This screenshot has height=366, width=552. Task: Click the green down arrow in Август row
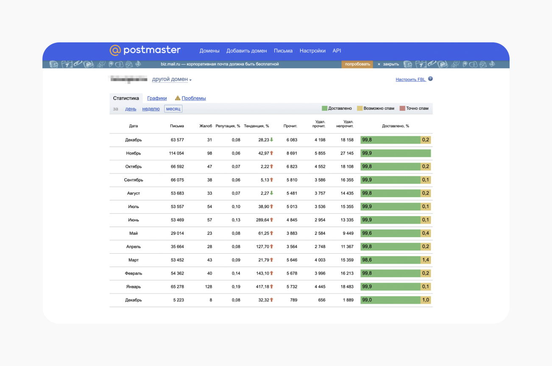pos(272,193)
